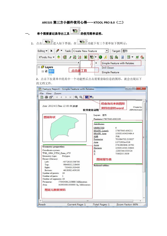Open View menu in Feature Report

click(x=49, y=93)
